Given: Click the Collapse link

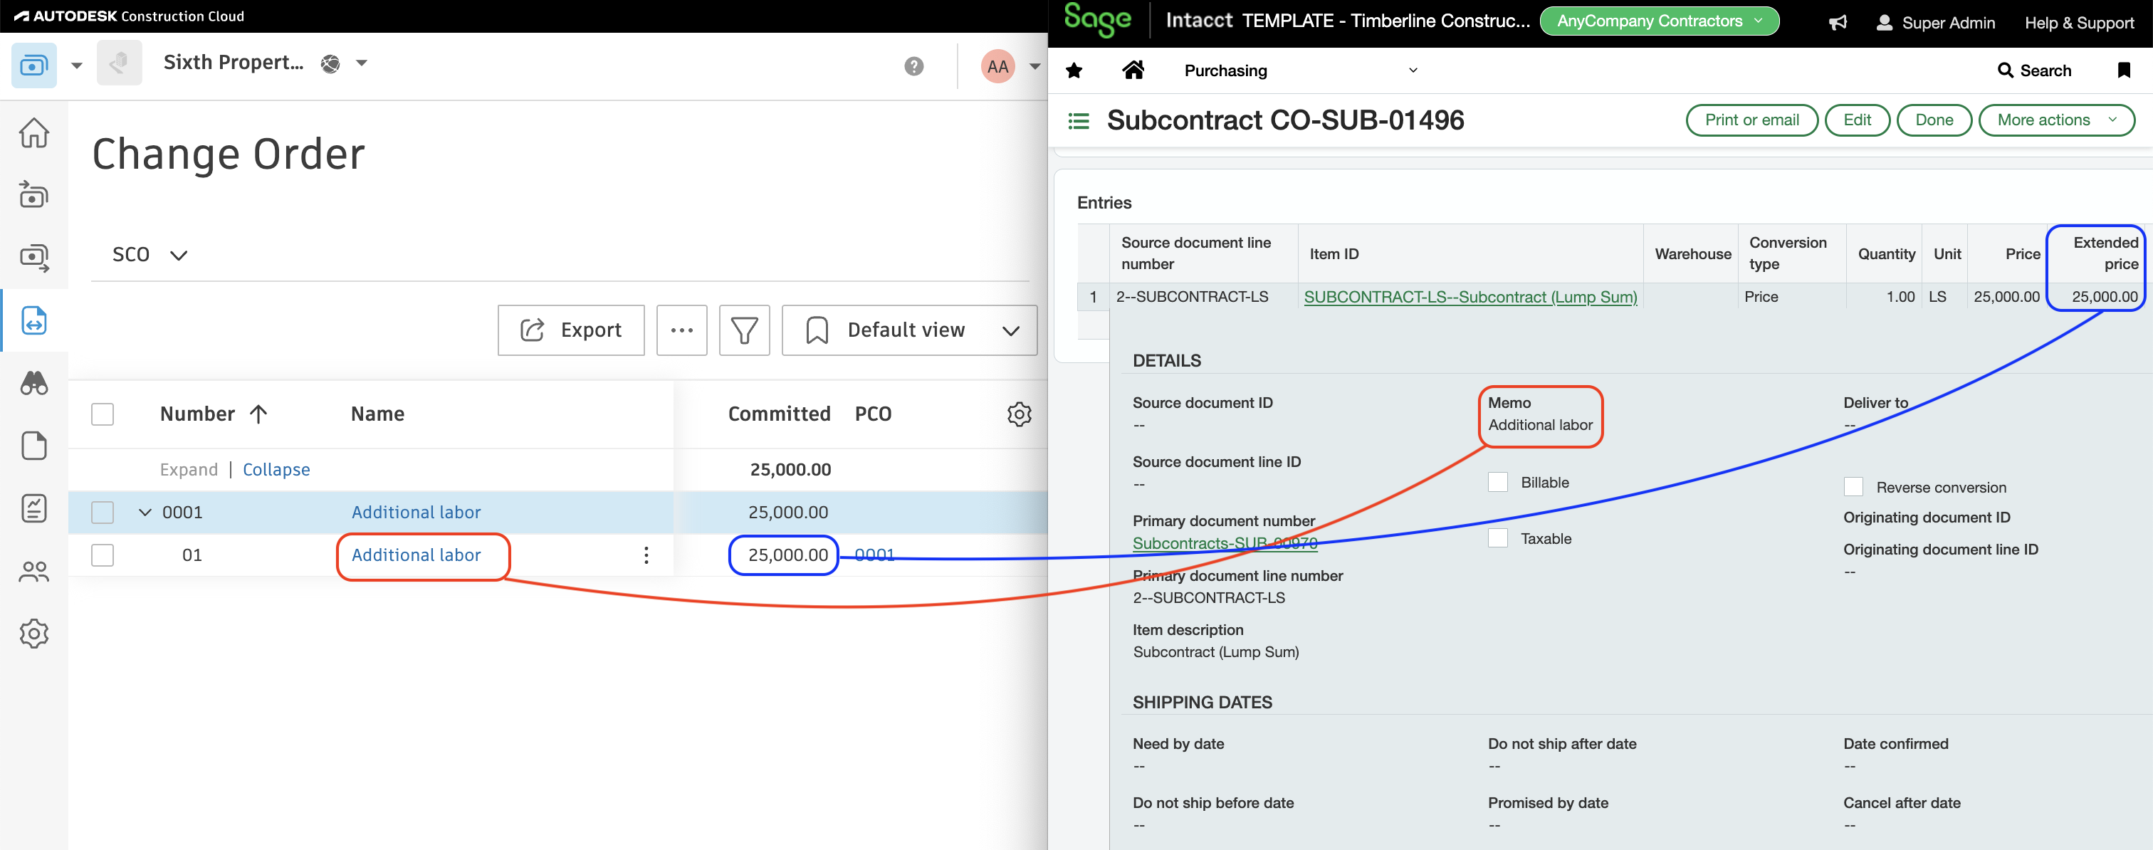Looking at the screenshot, I should pyautogui.click(x=276, y=470).
